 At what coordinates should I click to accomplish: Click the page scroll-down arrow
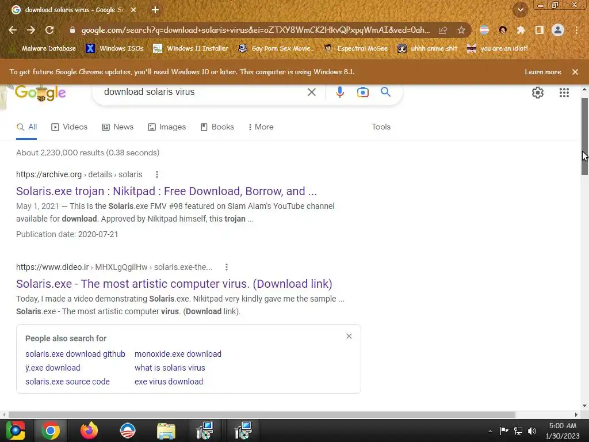[x=584, y=406]
